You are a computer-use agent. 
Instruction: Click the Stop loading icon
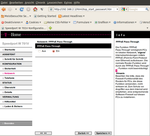tap(28, 9)
